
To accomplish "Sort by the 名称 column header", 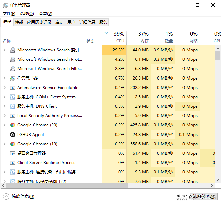I will [x=43, y=38].
